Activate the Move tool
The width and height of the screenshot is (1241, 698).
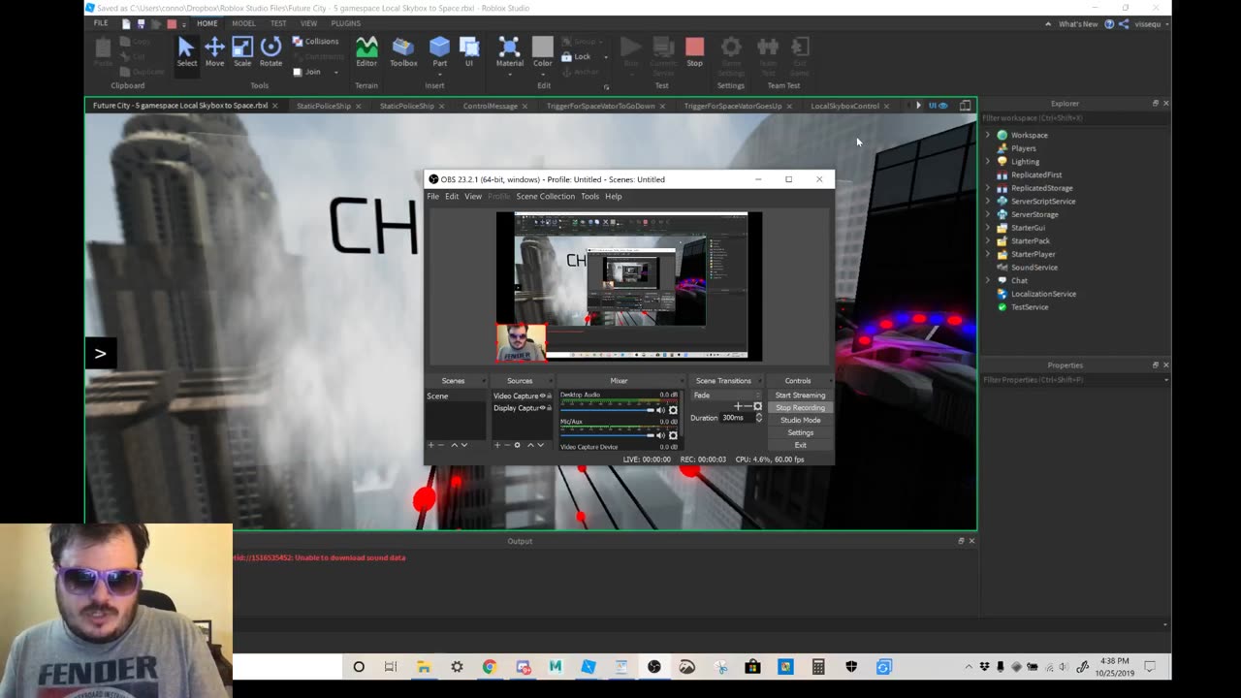214,51
